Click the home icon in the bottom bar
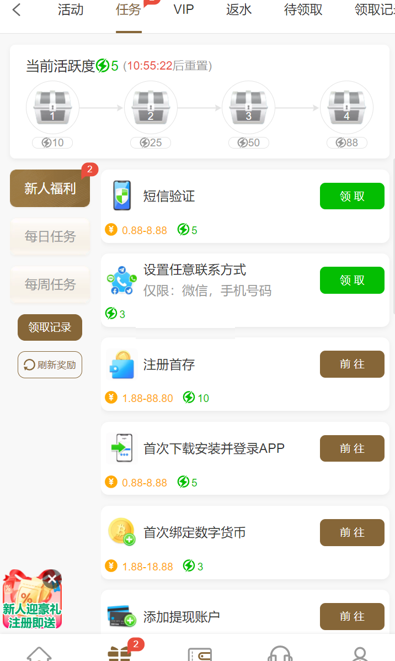The image size is (395, 661). coord(39,653)
